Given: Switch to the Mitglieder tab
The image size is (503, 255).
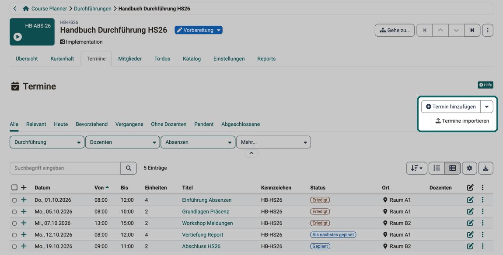Looking at the screenshot, I should 130,59.
